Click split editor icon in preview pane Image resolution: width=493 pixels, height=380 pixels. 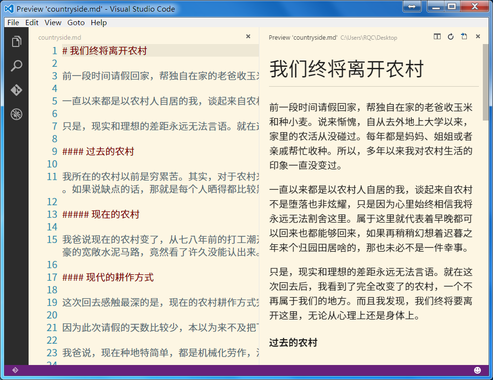tap(437, 36)
